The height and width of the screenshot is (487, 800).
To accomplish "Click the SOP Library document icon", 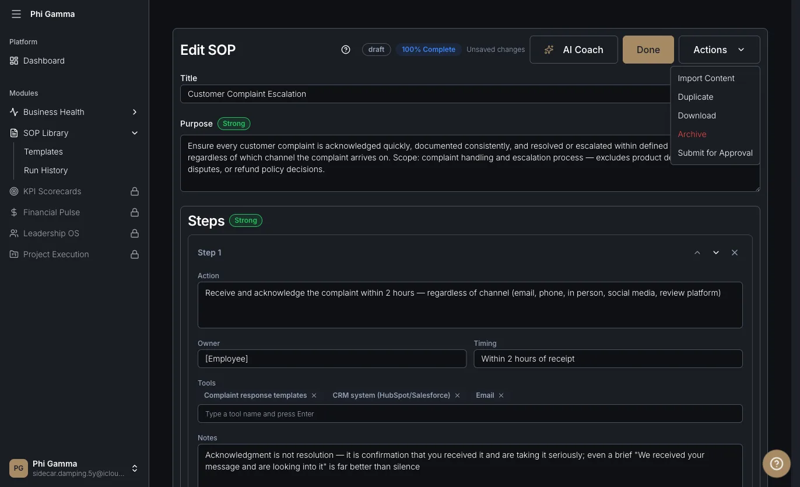I will pos(14,133).
